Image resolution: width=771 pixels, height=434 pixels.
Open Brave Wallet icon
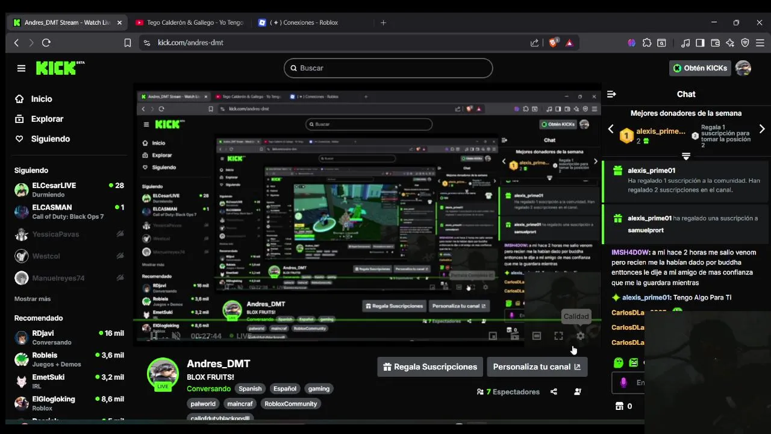coord(716,43)
